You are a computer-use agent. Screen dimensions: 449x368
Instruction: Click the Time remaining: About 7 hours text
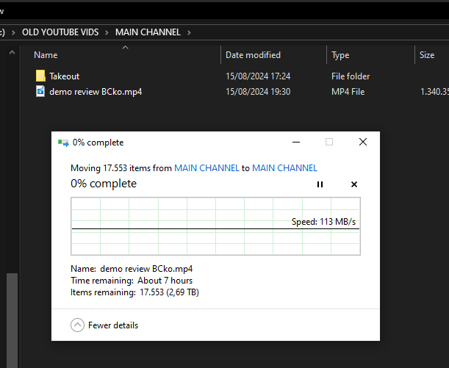(x=132, y=281)
